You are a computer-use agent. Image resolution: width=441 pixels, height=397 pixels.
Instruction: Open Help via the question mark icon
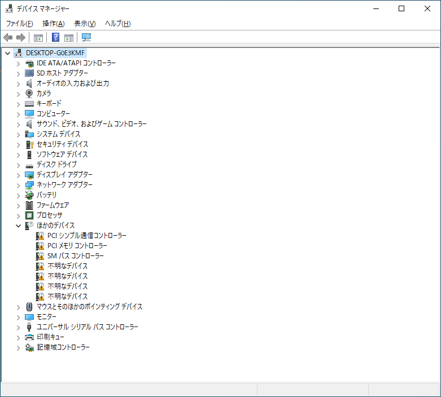click(56, 37)
